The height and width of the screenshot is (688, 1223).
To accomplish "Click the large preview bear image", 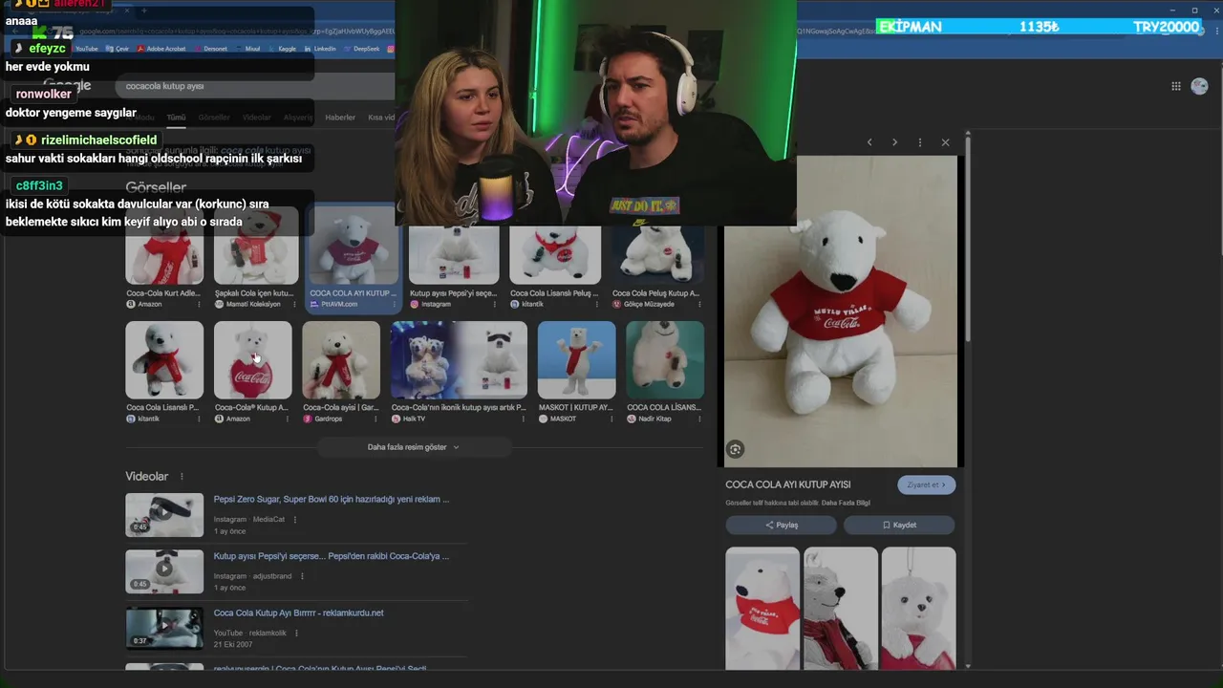I will [841, 312].
